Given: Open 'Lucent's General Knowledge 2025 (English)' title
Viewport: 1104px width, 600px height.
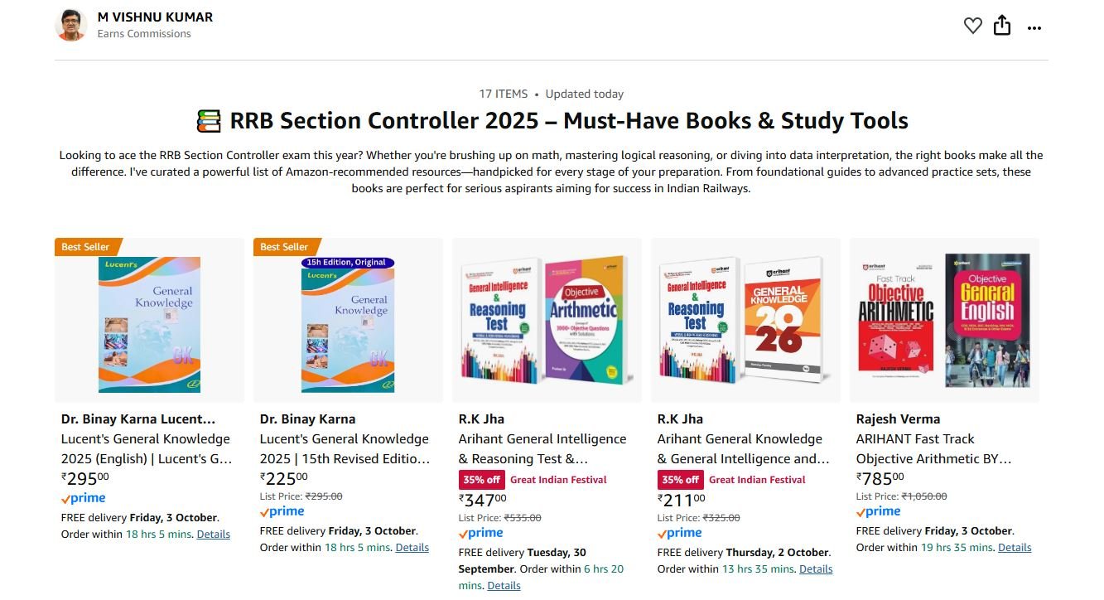Looking at the screenshot, I should pyautogui.click(x=146, y=448).
